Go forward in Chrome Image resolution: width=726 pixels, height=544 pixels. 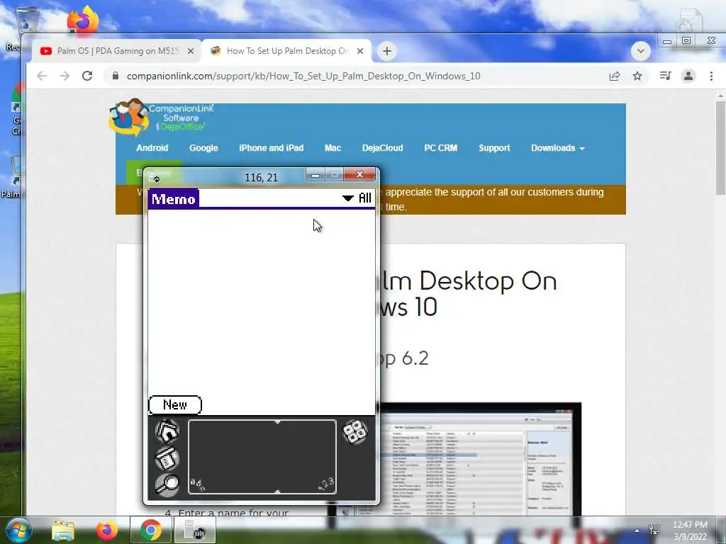pyautogui.click(x=65, y=76)
